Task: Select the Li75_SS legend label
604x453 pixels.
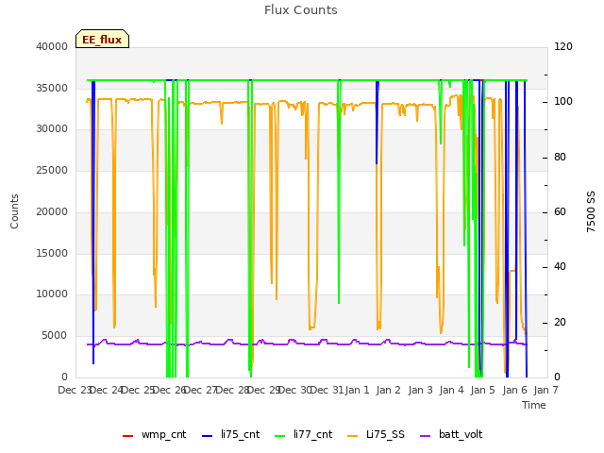Action: point(385,434)
